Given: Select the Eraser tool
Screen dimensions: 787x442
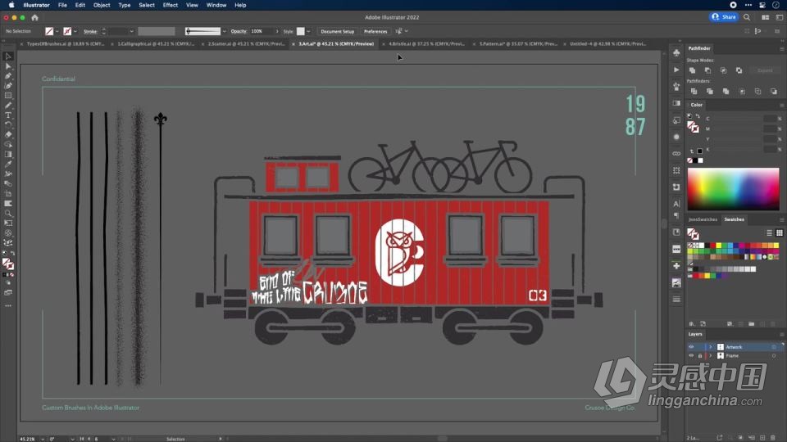Looking at the screenshot, I should (8, 135).
